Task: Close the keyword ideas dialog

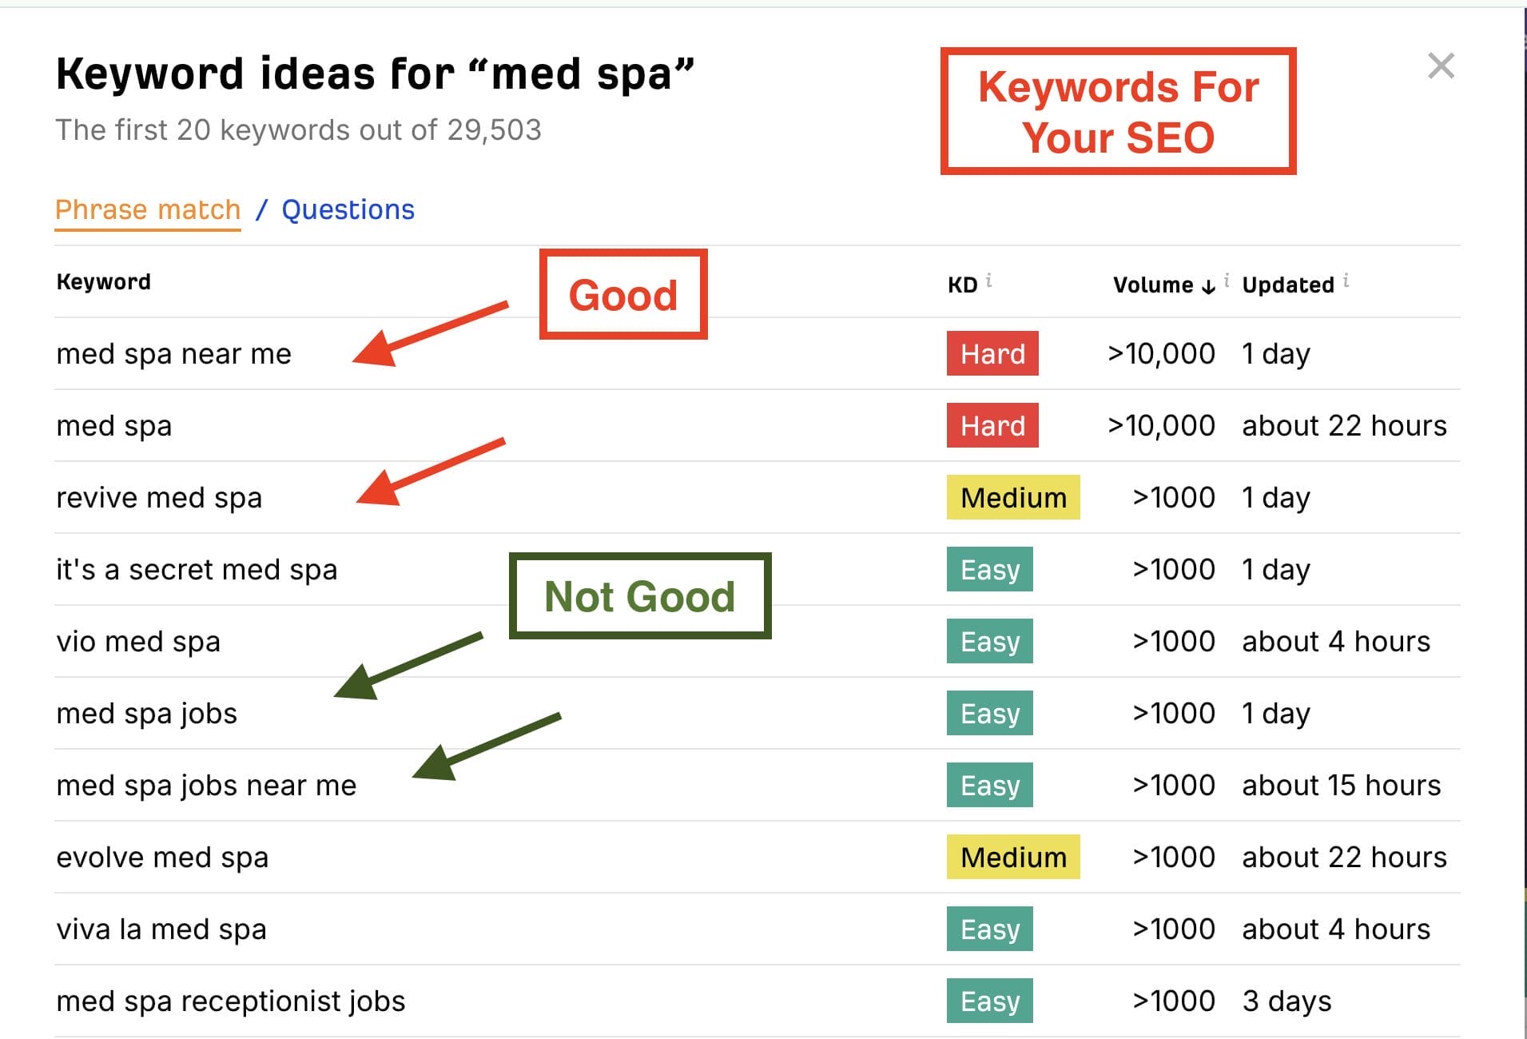Action: pos(1441,66)
